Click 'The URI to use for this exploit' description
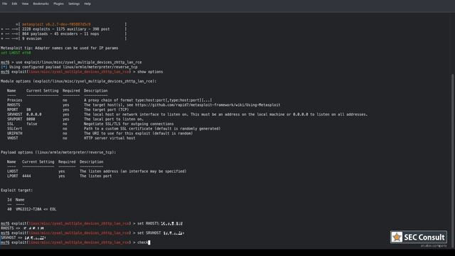Image resolution: width=455 pixels, height=256 pixels. [x=138, y=133]
